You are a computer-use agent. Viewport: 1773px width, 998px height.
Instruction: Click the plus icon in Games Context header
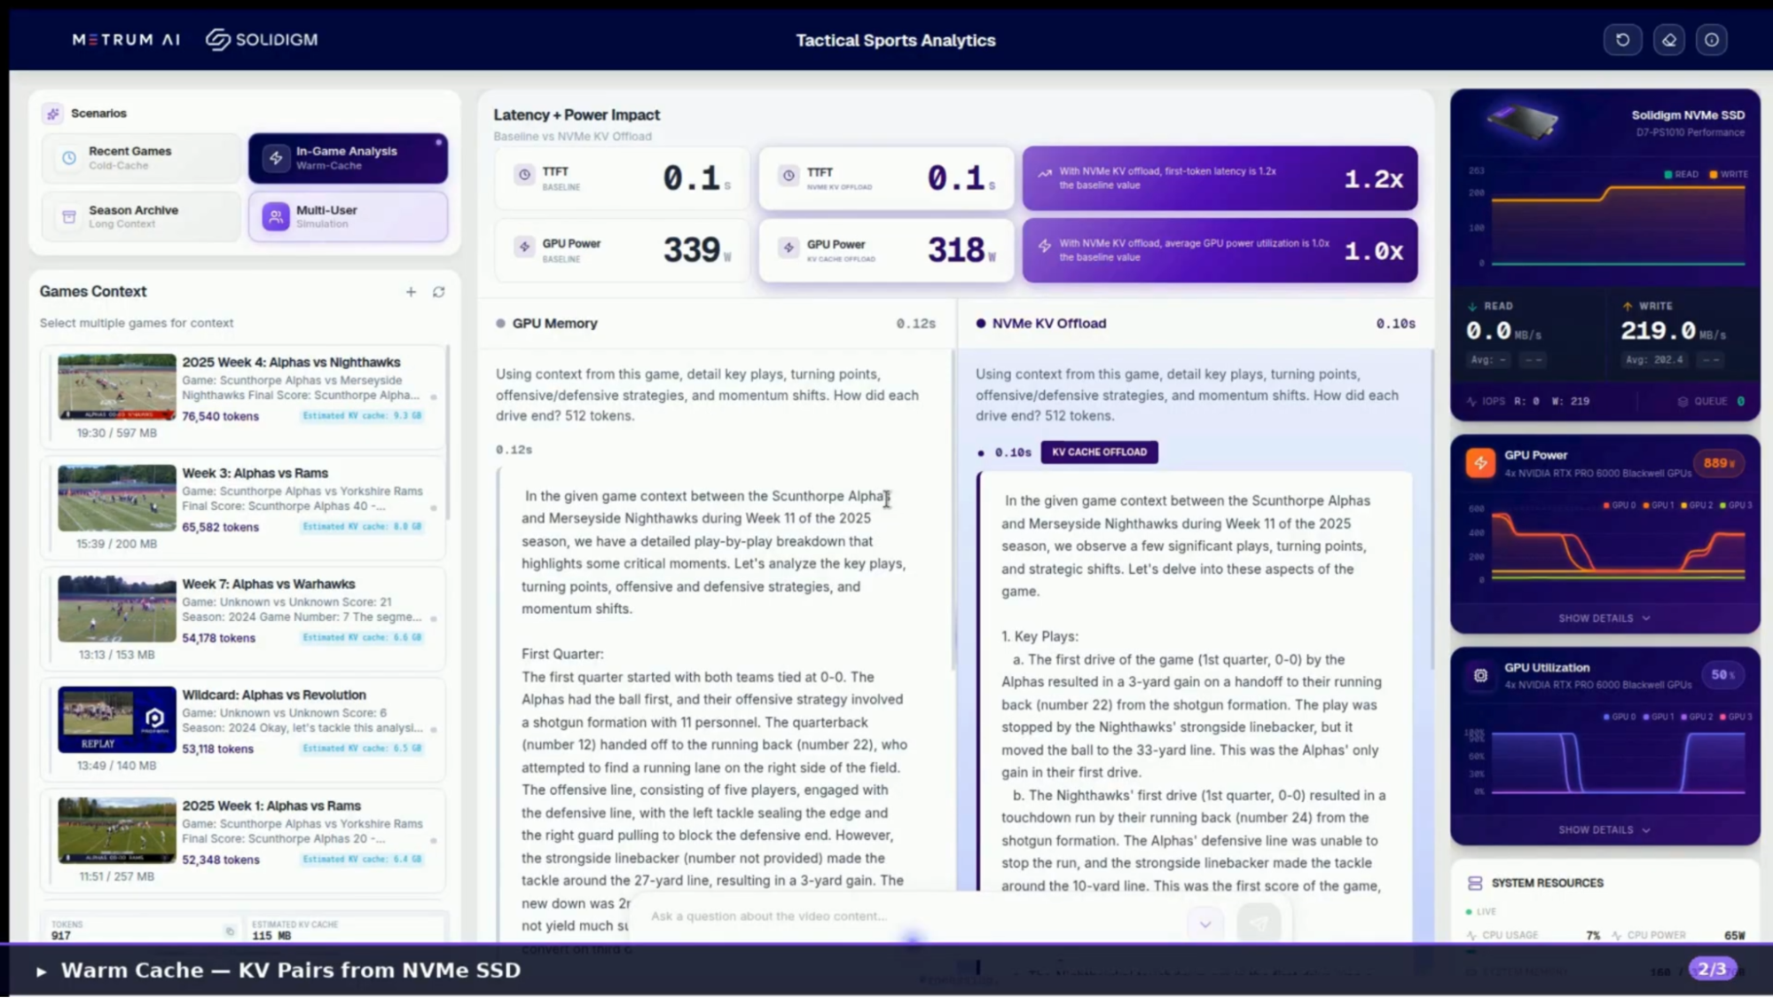click(x=411, y=291)
